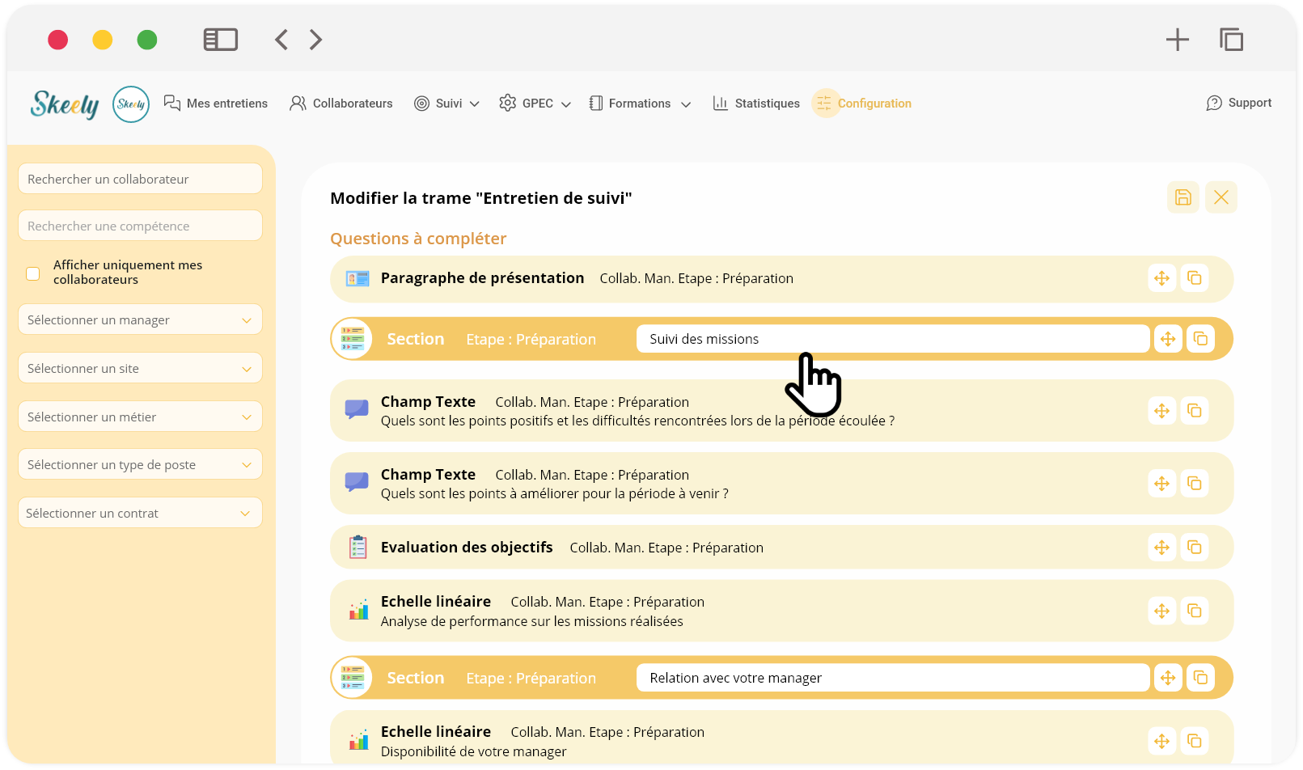
Task: Open the Support link
Action: pos(1238,103)
